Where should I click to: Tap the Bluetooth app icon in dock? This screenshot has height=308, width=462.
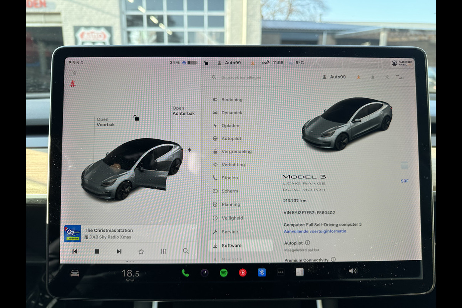[x=262, y=272]
